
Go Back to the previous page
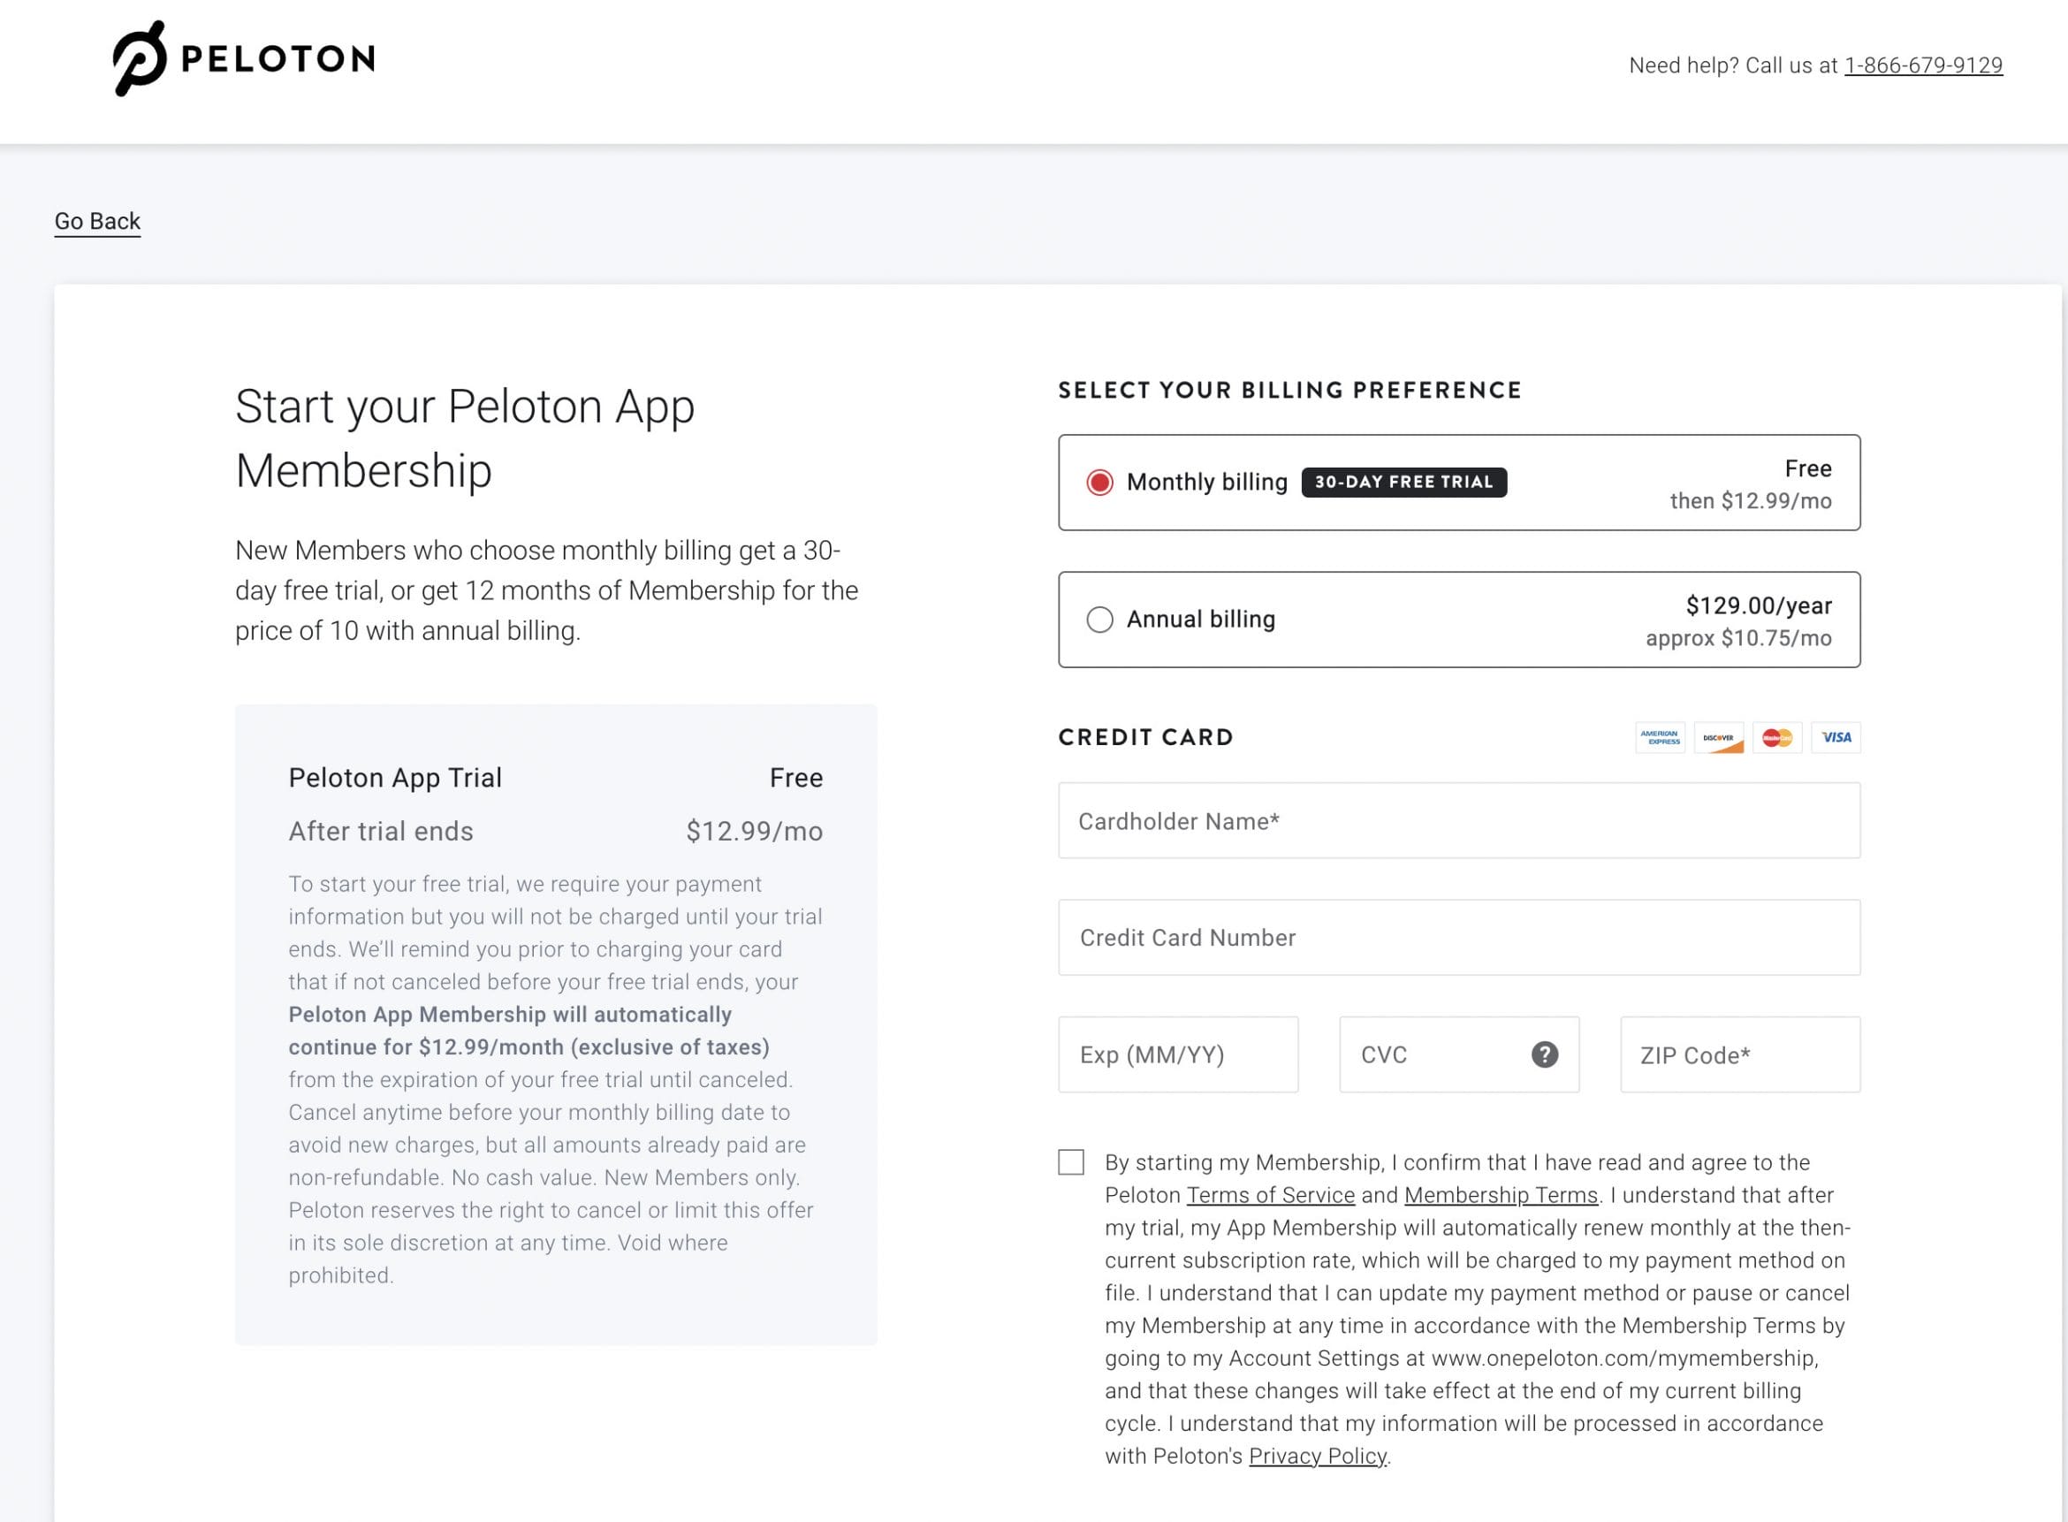click(x=97, y=221)
